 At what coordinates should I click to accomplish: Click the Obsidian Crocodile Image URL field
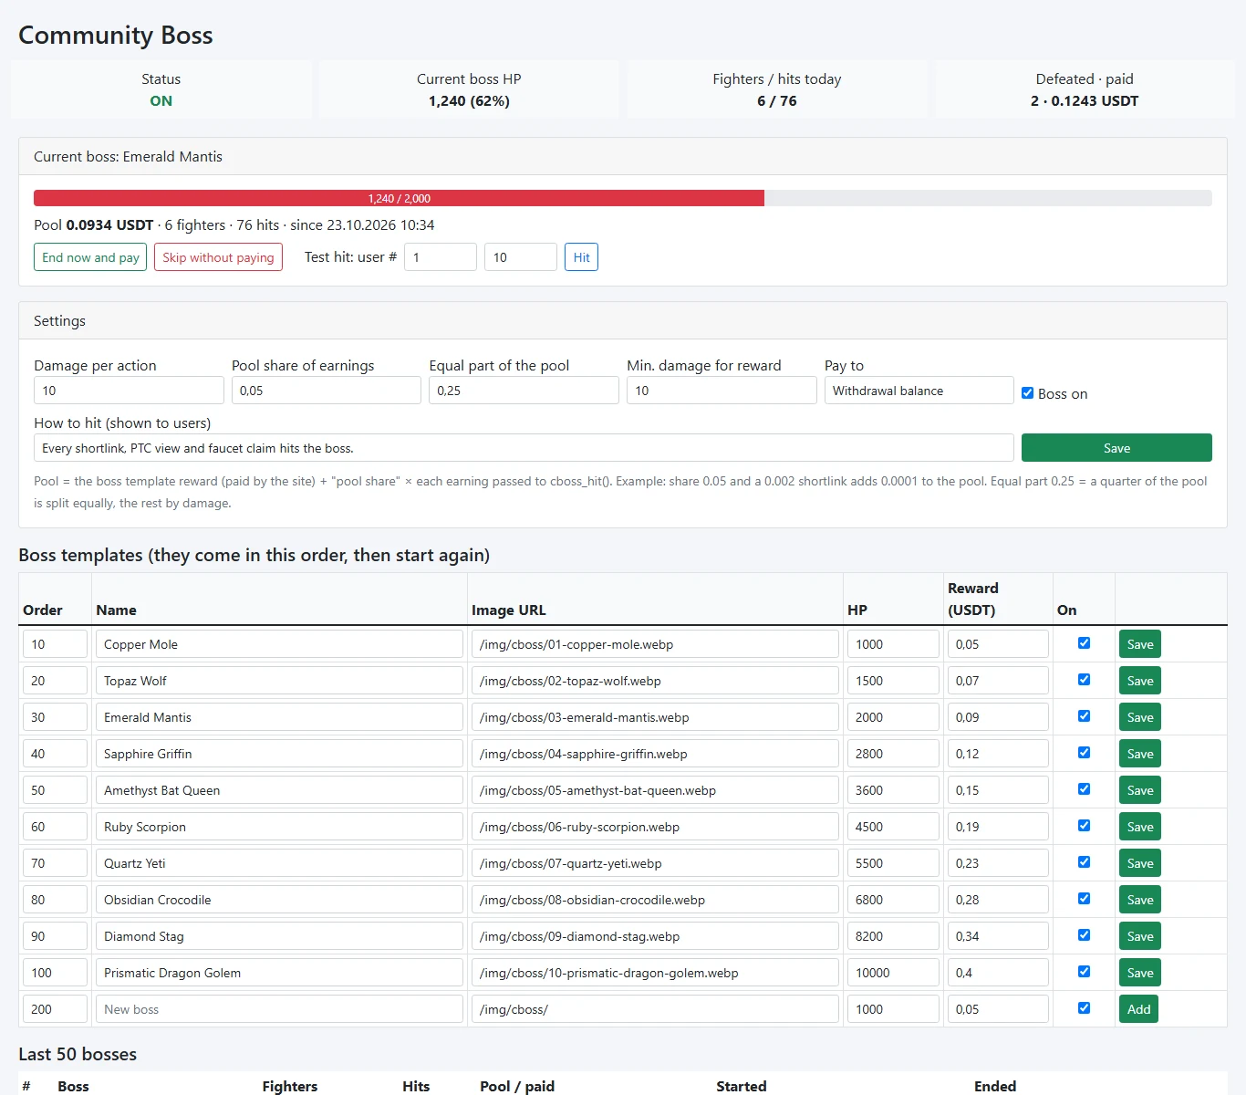(x=655, y=900)
